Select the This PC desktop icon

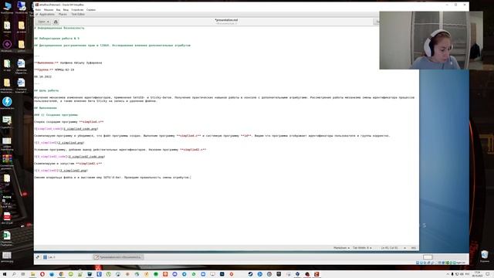point(7,7)
